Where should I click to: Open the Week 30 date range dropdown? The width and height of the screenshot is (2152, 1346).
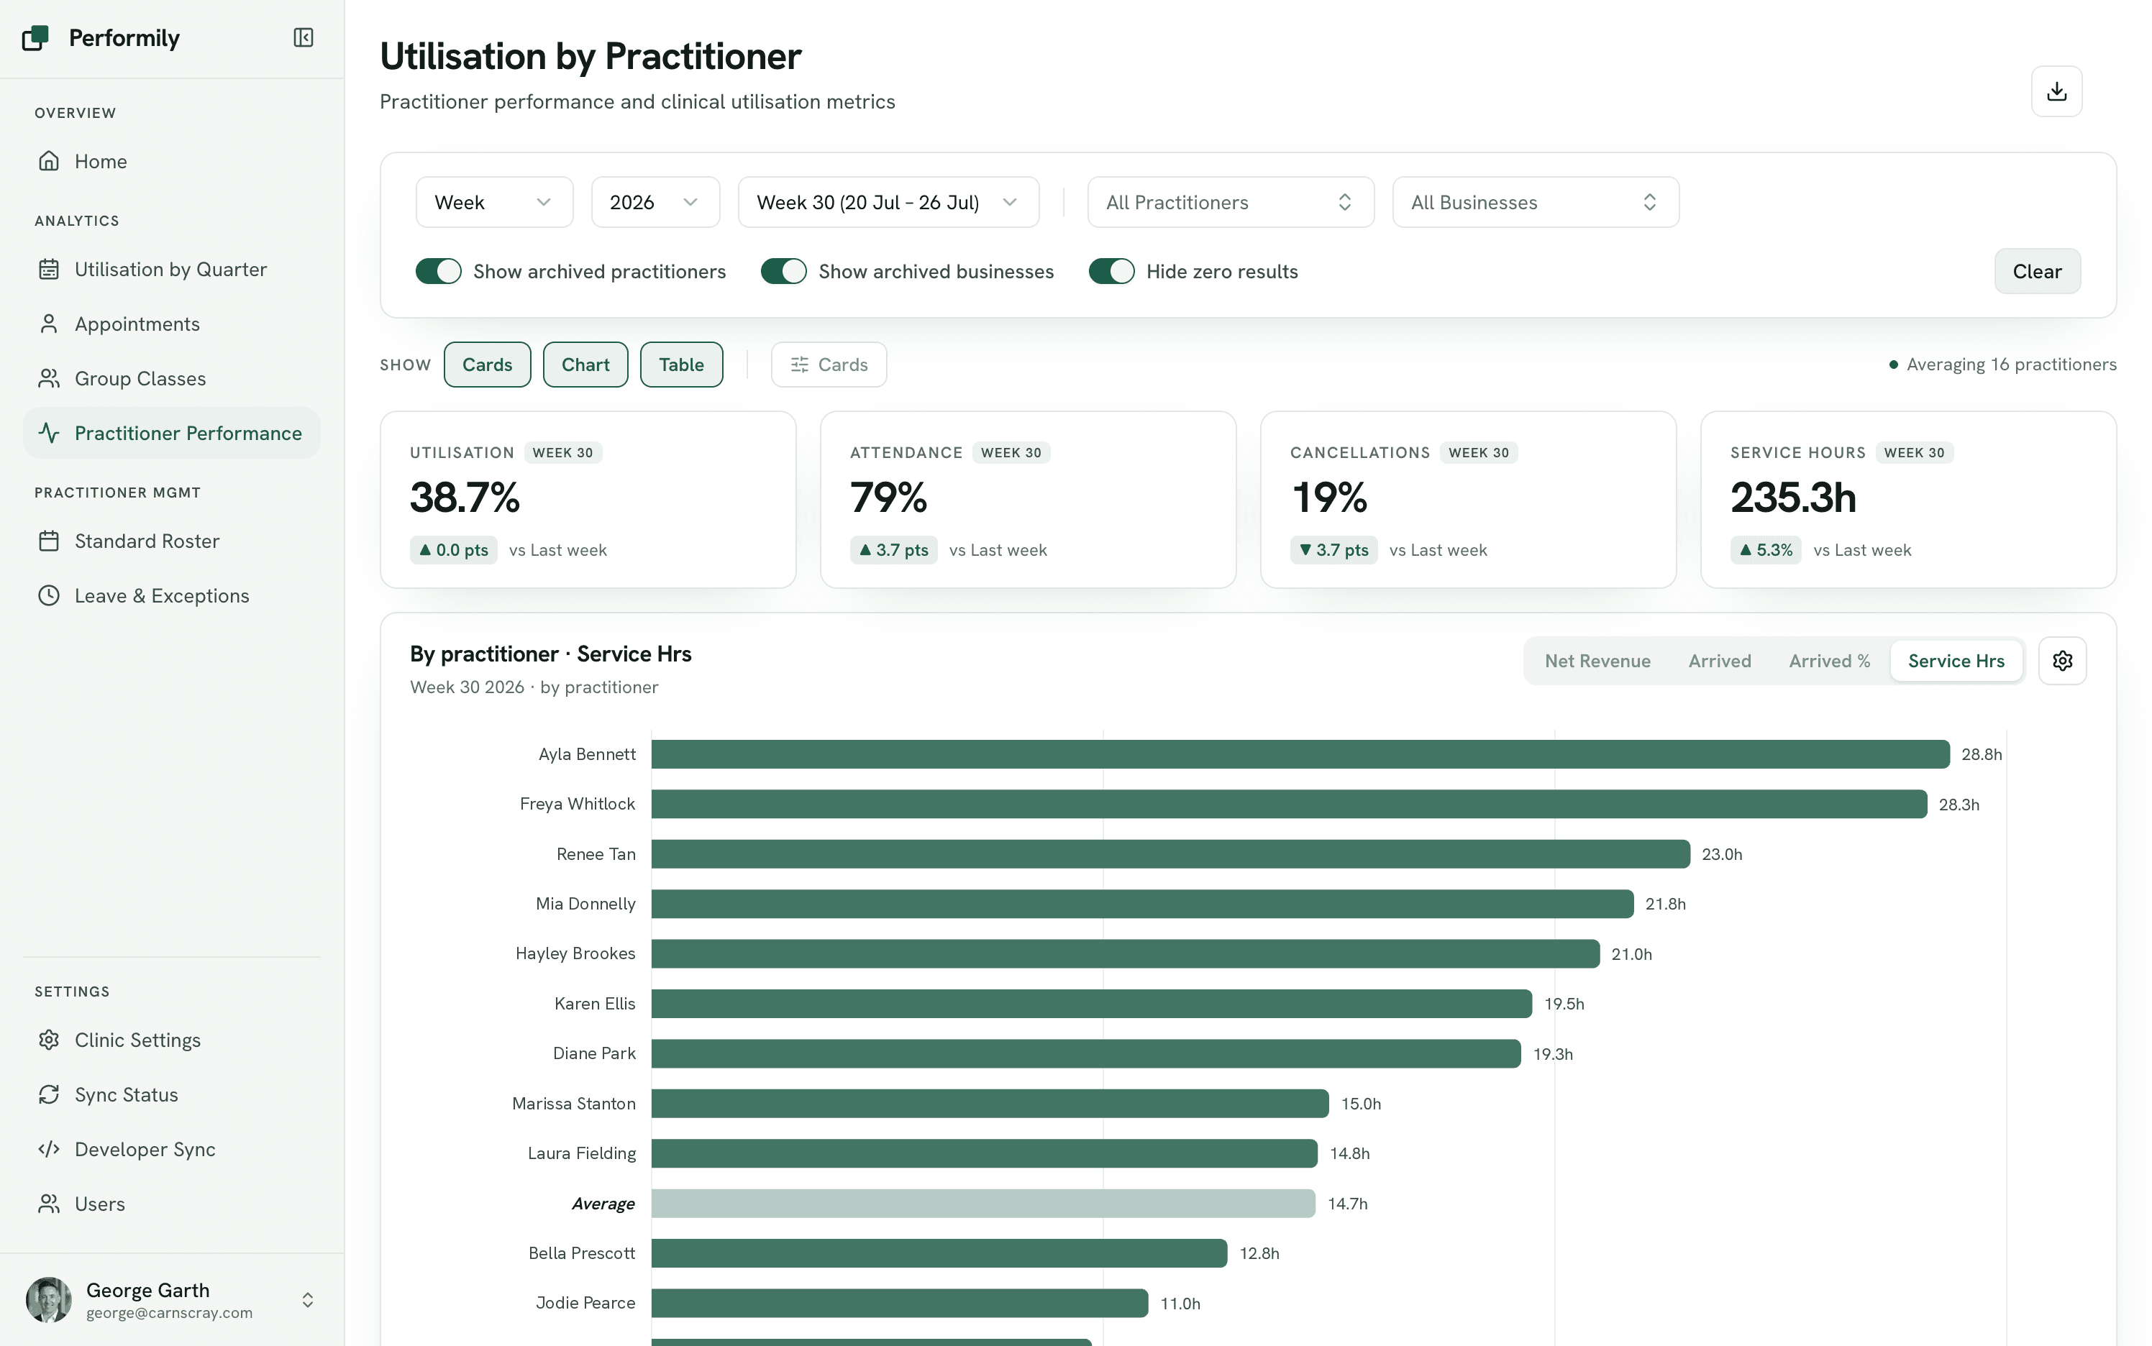pyautogui.click(x=888, y=202)
